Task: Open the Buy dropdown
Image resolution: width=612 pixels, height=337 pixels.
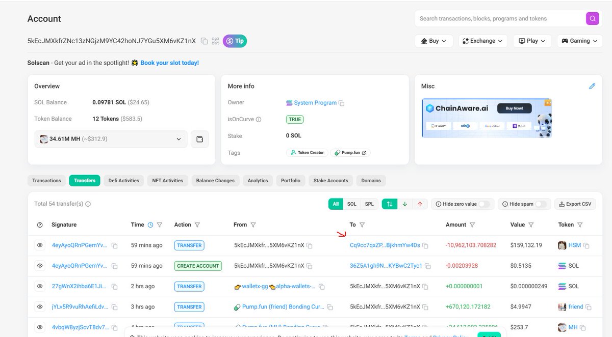Action: 434,41
